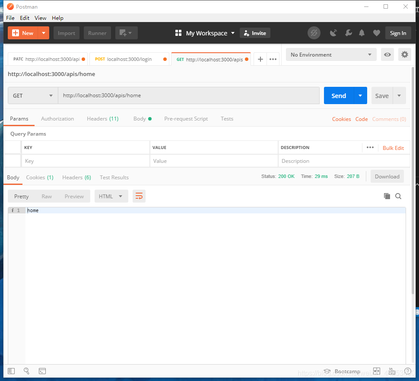The width and height of the screenshot is (419, 381).
Task: Open the wrench settings icon
Action: (349, 33)
